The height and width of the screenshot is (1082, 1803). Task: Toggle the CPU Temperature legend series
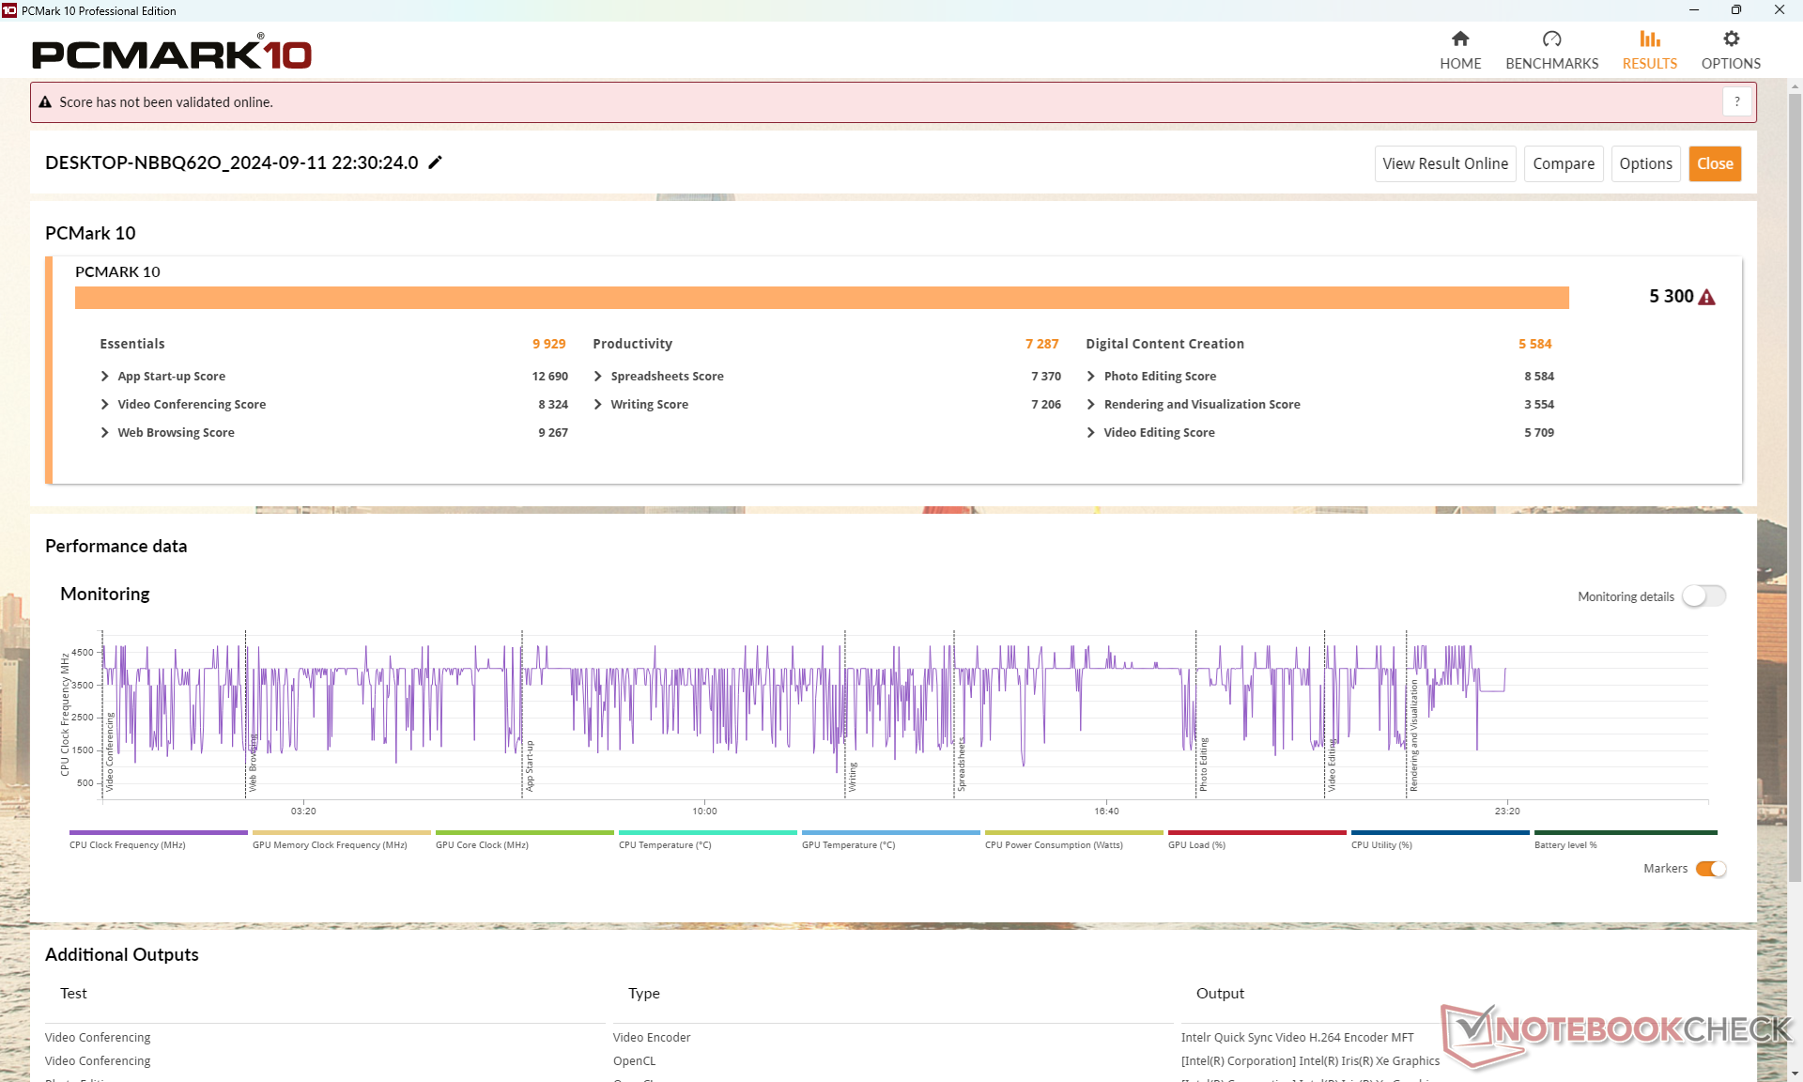[665, 844]
